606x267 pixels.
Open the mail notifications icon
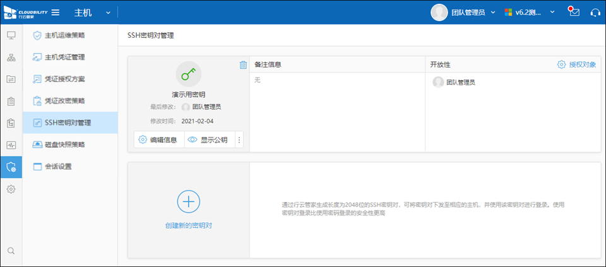[574, 12]
